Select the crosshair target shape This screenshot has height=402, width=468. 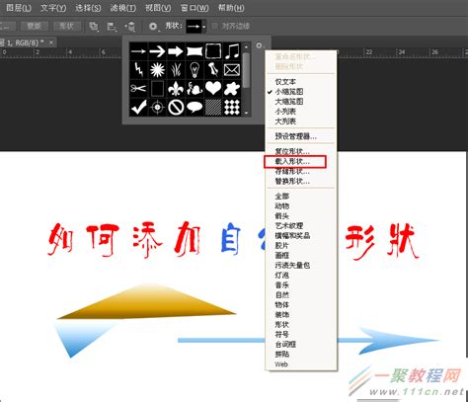(x=157, y=108)
